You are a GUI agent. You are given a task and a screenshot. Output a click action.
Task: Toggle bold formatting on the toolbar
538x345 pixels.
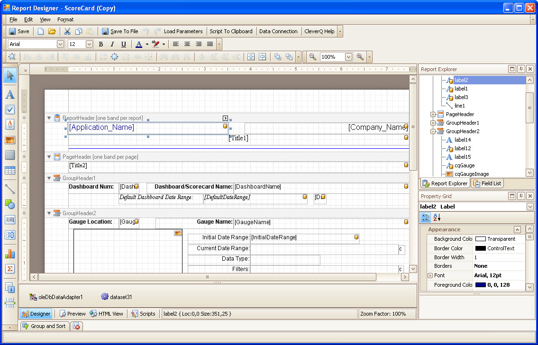[x=100, y=44]
